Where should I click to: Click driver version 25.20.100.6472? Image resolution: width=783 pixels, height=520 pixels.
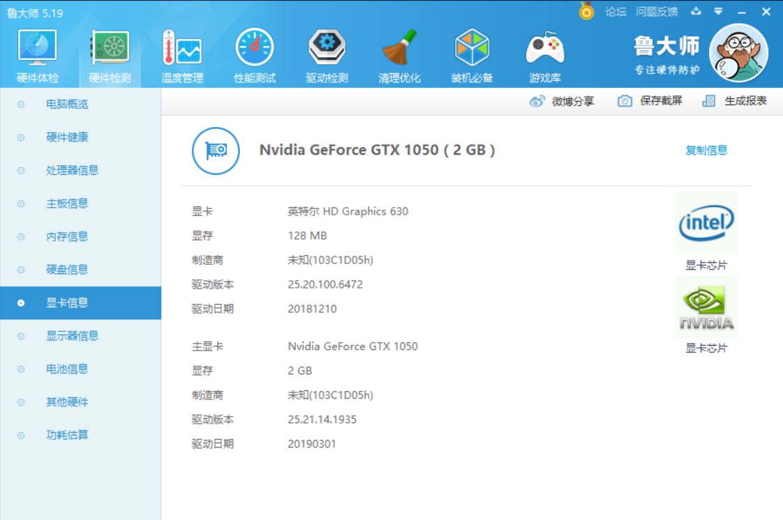coord(325,284)
